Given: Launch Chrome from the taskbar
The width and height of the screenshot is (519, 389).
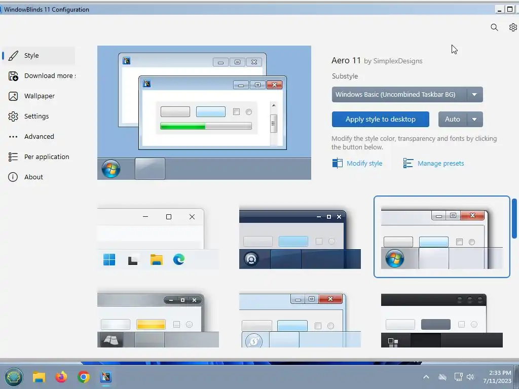Looking at the screenshot, I should click(x=84, y=377).
